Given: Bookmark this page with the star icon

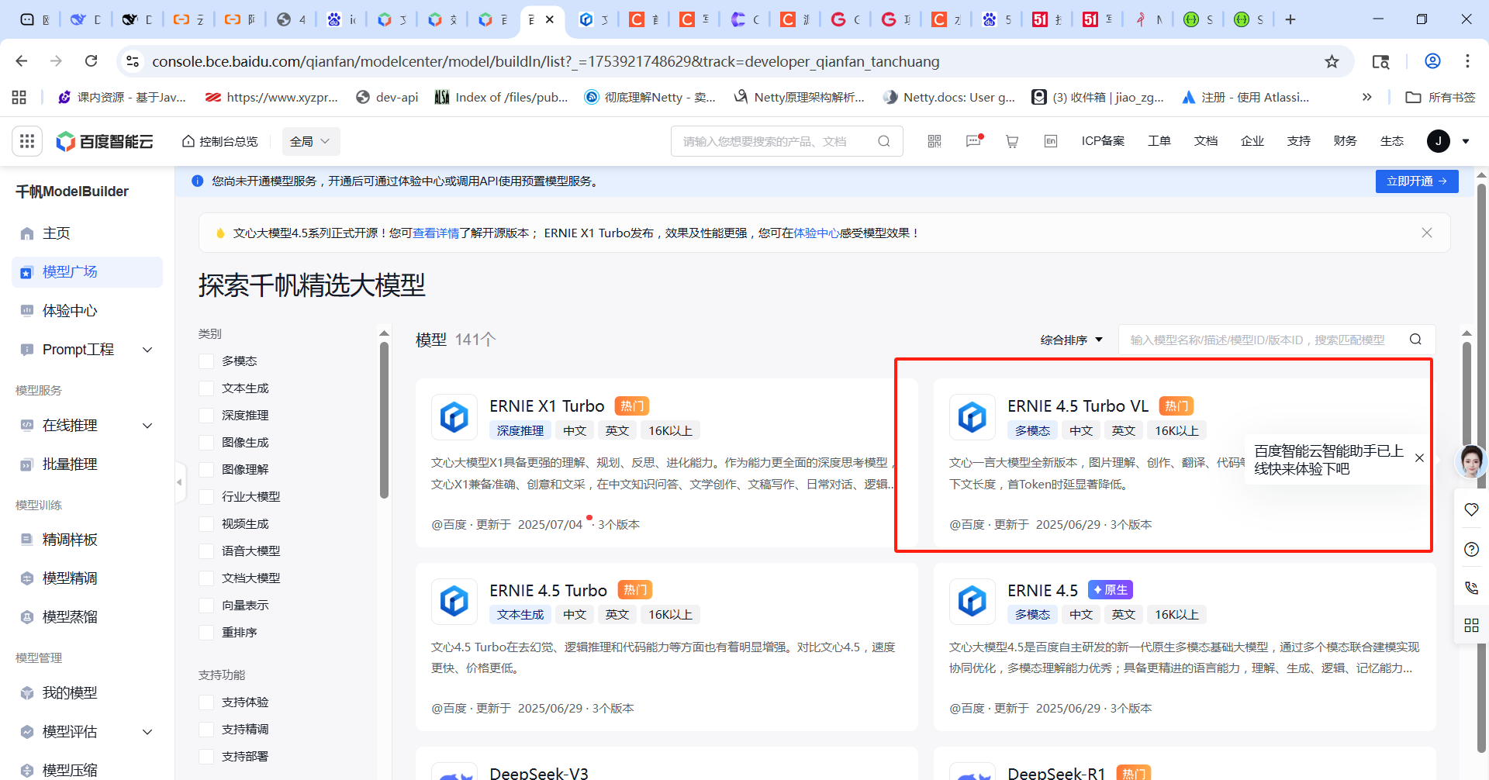Looking at the screenshot, I should click(x=1332, y=61).
